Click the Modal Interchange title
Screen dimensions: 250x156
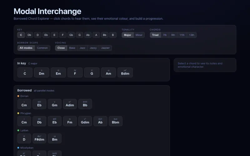[47, 12]
